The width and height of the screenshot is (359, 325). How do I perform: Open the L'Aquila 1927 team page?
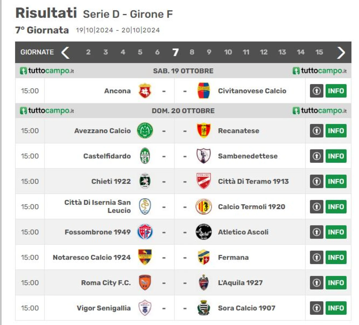coord(240,283)
